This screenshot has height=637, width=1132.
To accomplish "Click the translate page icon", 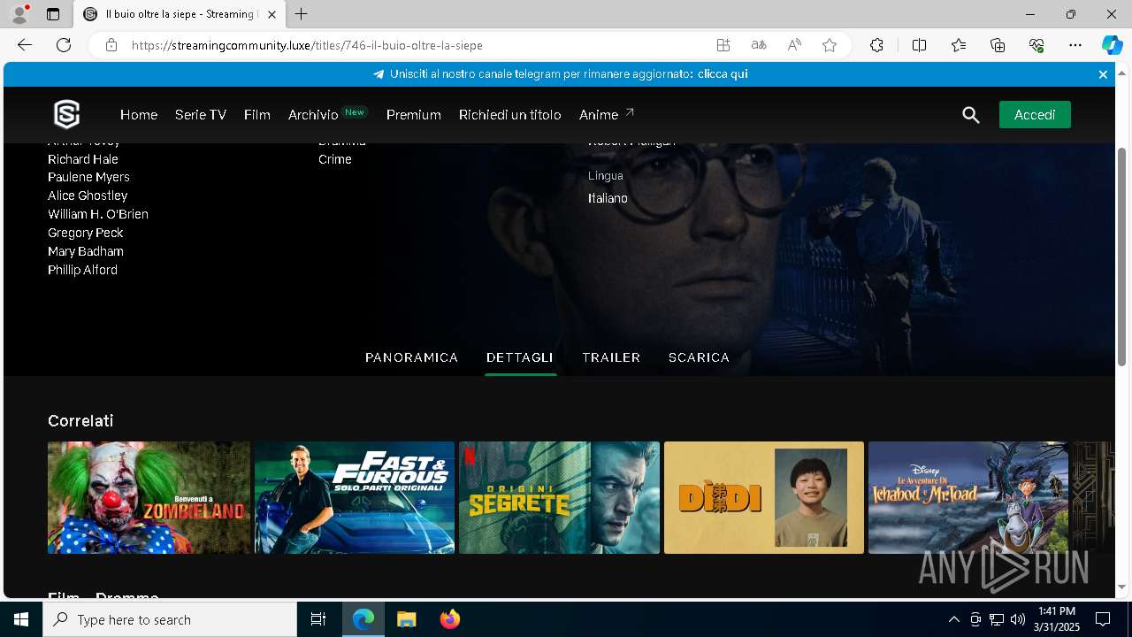I will (759, 45).
